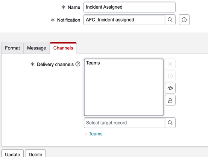Click the target record search magnifier icon
The image size is (208, 157).
point(170,123)
